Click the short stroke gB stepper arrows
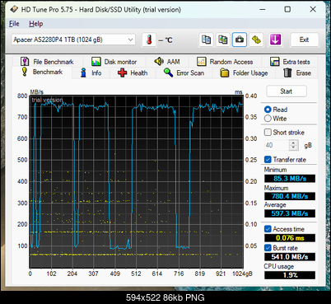Screen dimensions: 331x304 (293, 145)
